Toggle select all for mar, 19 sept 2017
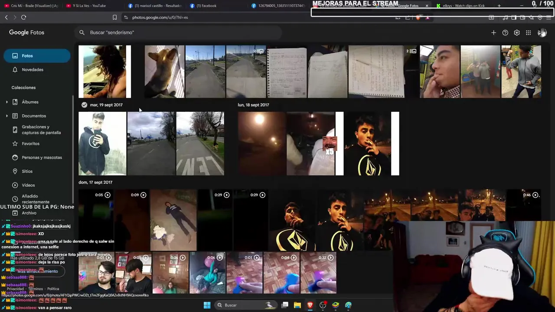Image resolution: width=555 pixels, height=312 pixels. click(84, 105)
